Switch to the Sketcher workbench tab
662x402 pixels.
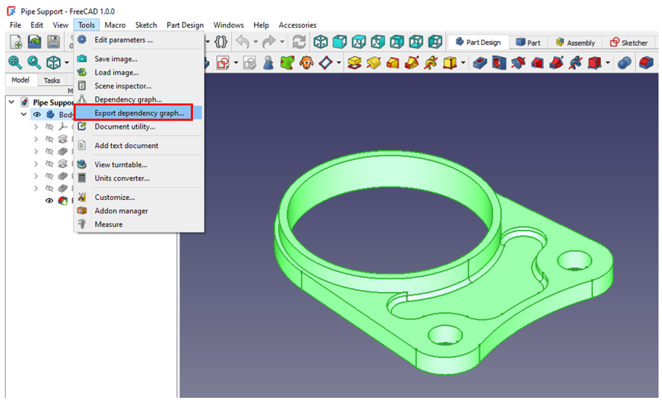coord(629,42)
